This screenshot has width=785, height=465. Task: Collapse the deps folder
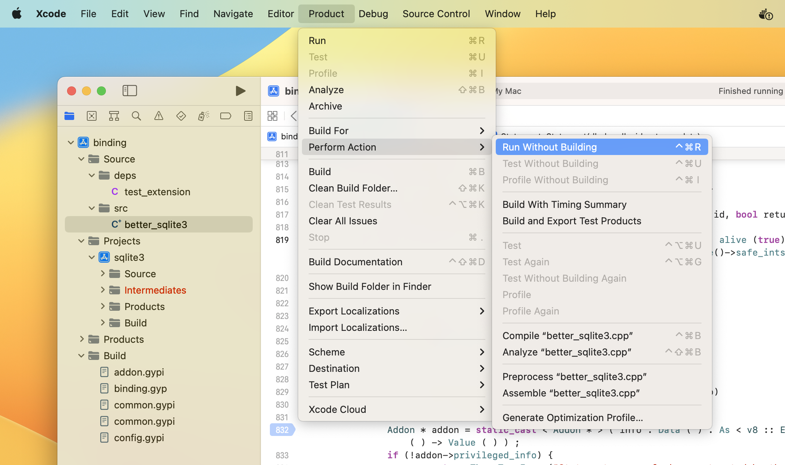(x=92, y=175)
